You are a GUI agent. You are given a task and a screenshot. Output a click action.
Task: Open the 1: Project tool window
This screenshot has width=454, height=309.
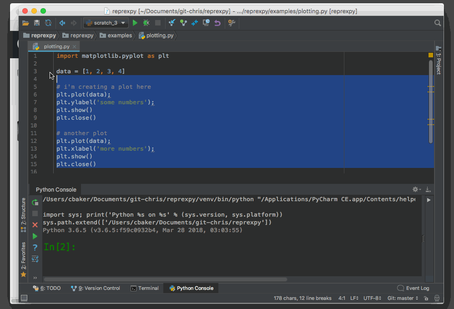(x=439, y=60)
